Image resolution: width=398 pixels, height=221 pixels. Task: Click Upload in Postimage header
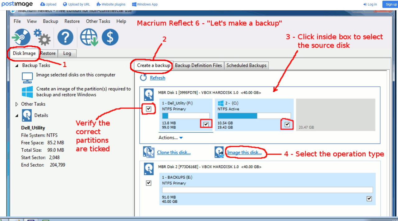click(49, 4)
